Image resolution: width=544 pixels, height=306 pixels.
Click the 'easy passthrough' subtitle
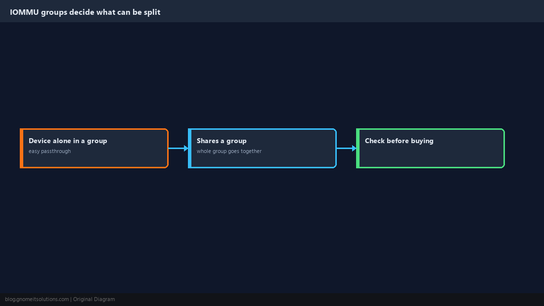pos(49,151)
